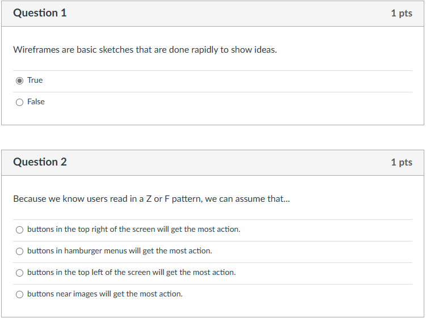This screenshot has height=318, width=426.
Task: Click the "False" answer label
Action: click(x=36, y=102)
